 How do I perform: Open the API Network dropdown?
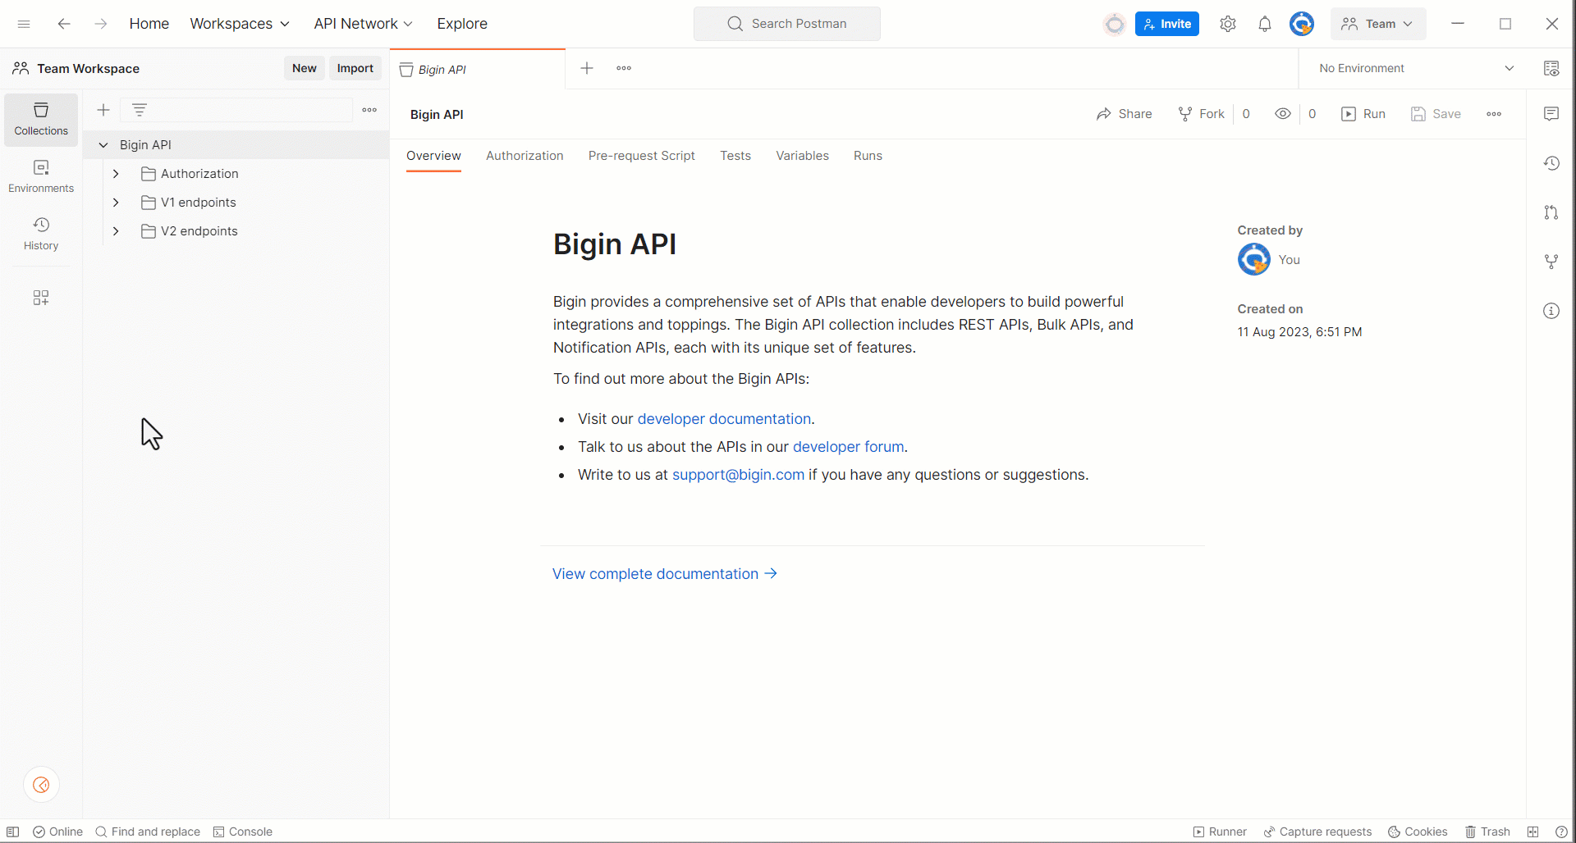point(363,24)
